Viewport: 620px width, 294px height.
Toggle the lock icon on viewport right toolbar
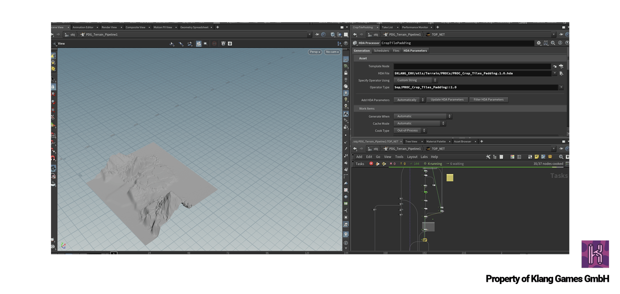coord(346,73)
